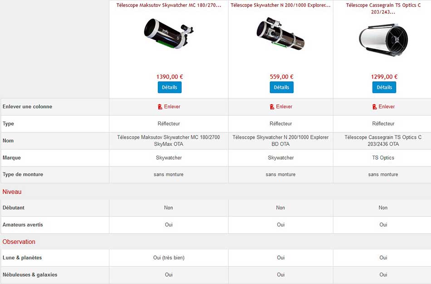This screenshot has width=431, height=284.
Task: Open Détails for the 559,00 € telescope
Action: click(x=281, y=87)
